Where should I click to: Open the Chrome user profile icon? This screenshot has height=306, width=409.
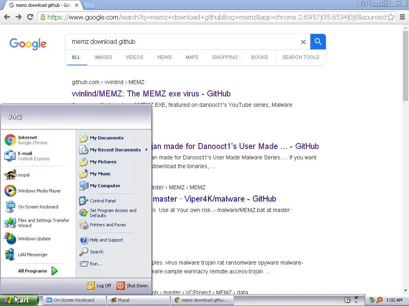click(363, 3)
